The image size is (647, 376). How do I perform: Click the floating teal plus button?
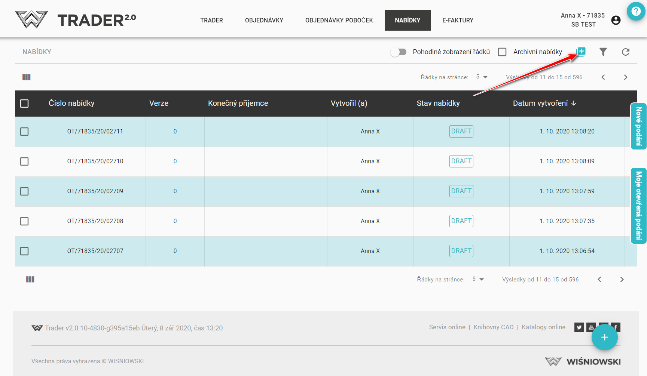click(x=604, y=337)
